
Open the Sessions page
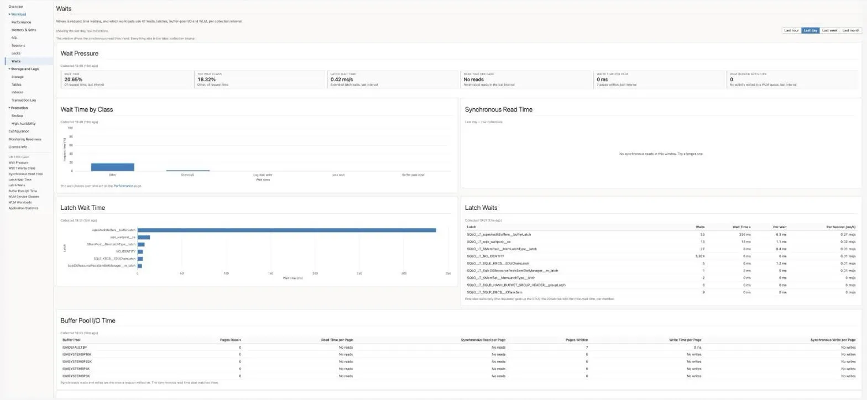[x=18, y=45]
